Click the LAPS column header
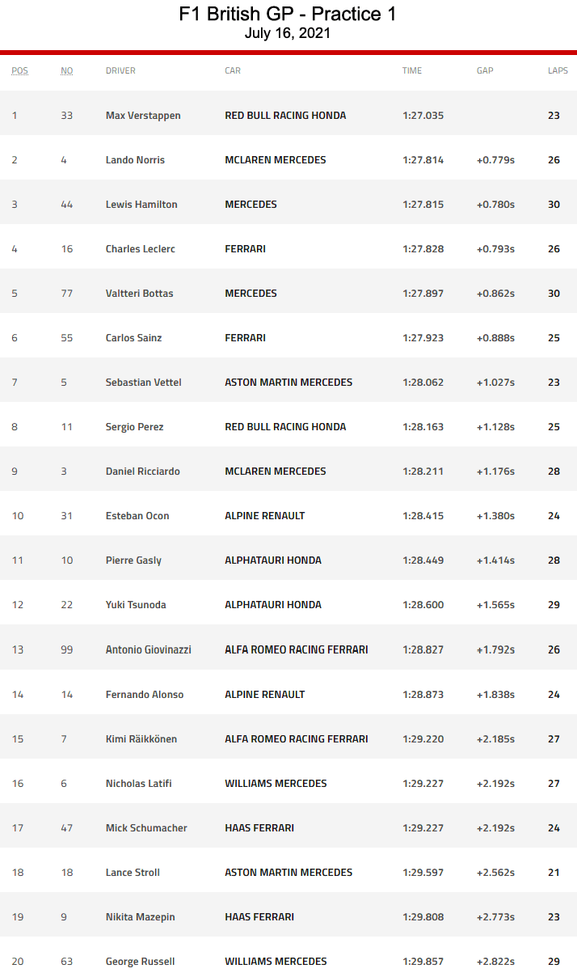The image size is (577, 977). click(558, 70)
